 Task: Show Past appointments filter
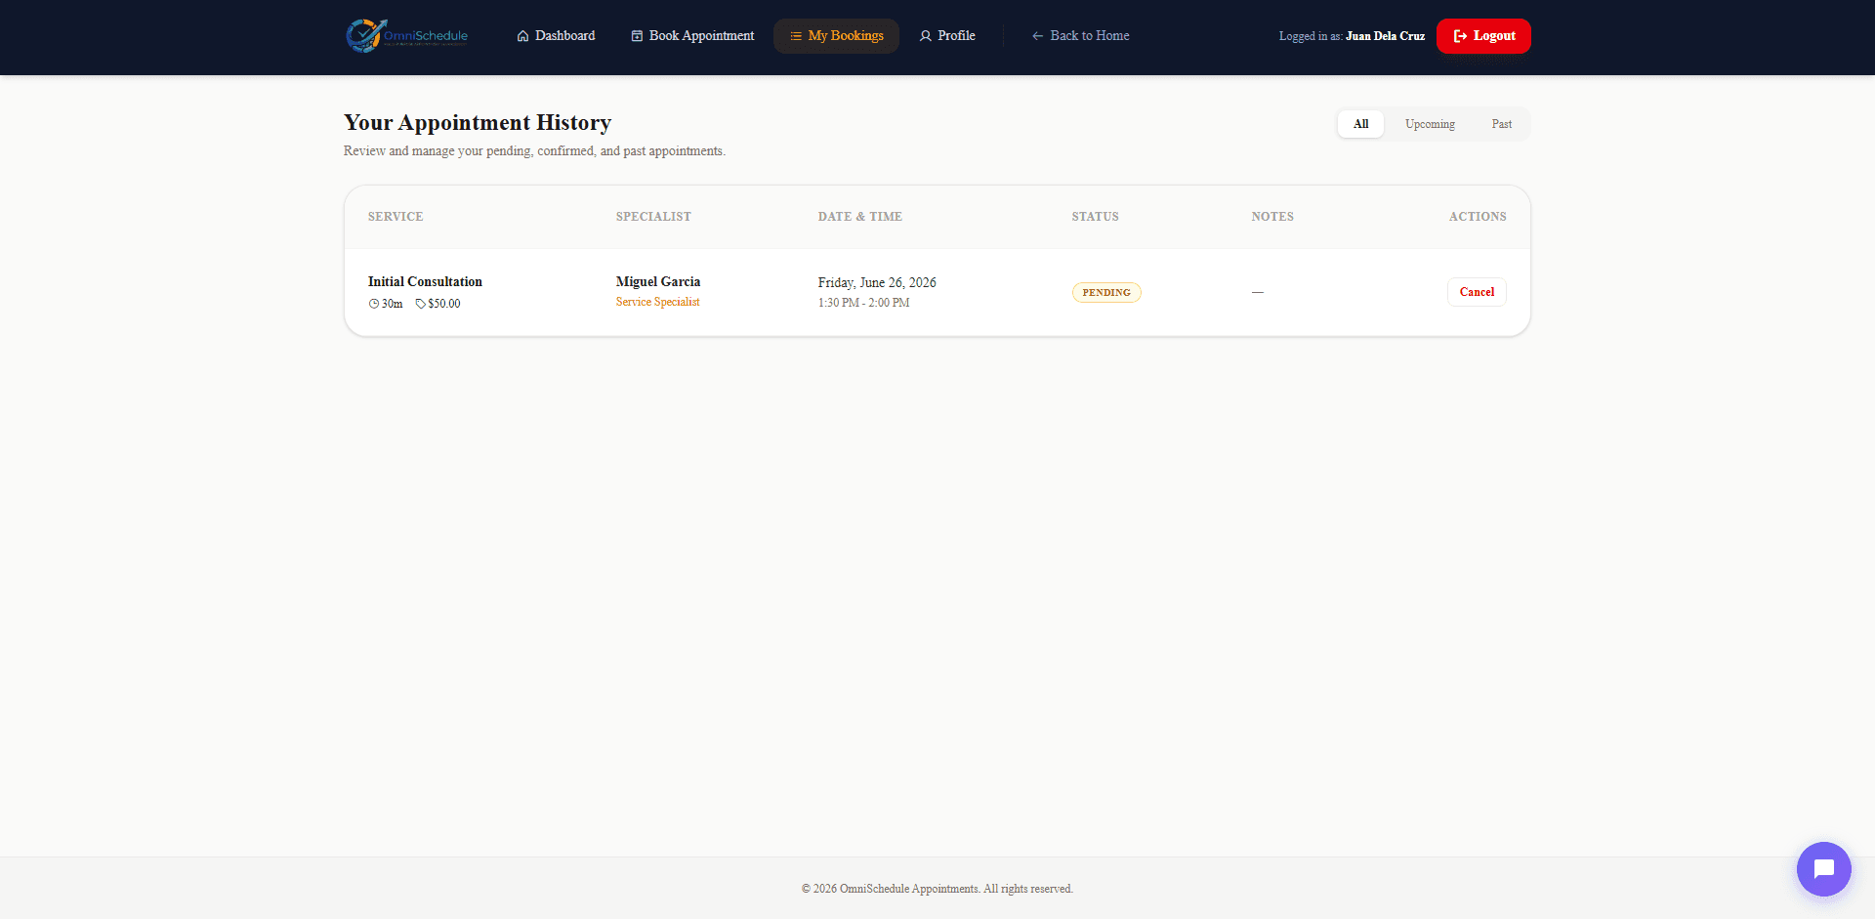point(1501,124)
